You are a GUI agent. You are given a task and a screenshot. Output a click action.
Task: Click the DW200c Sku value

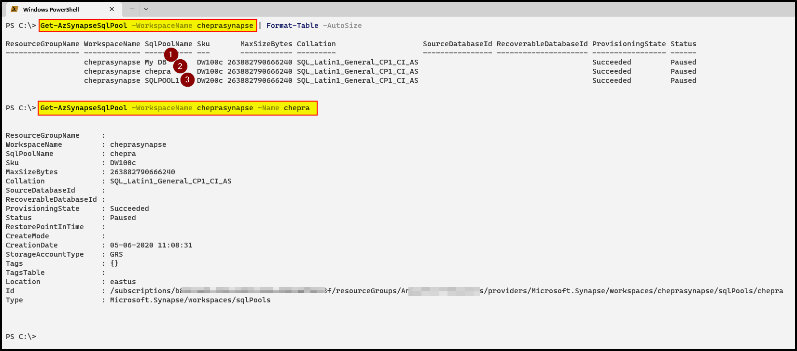(210, 80)
